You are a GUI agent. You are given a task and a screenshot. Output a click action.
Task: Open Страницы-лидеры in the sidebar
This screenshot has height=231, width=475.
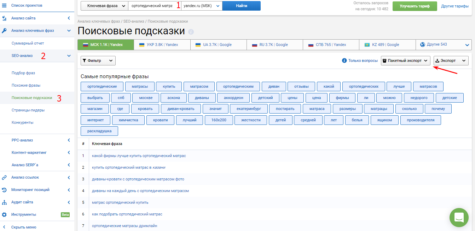tap(28, 110)
